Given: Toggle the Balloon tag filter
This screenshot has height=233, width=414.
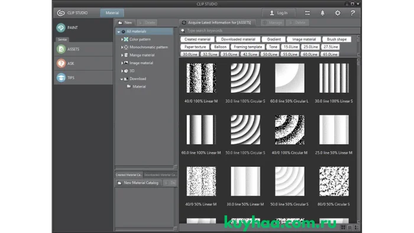Looking at the screenshot, I should (x=220, y=47).
